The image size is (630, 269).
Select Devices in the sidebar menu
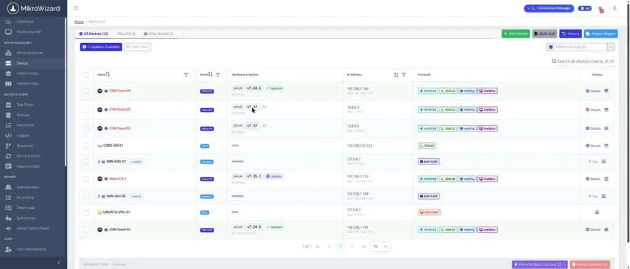[23, 63]
